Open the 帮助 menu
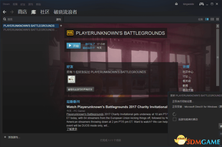This screenshot has width=222, height=147. coord(38,4)
